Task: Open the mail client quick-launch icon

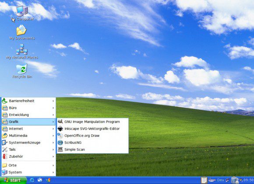Action: point(40,180)
